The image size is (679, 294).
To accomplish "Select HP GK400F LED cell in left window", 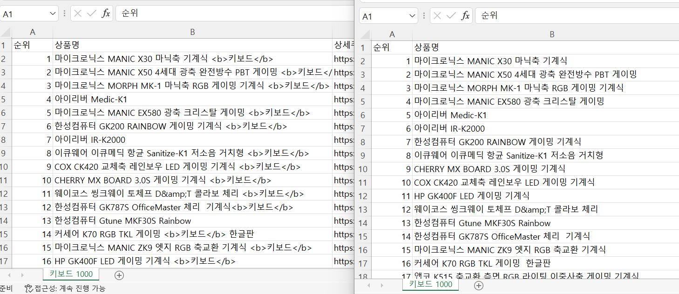I will 192,261.
